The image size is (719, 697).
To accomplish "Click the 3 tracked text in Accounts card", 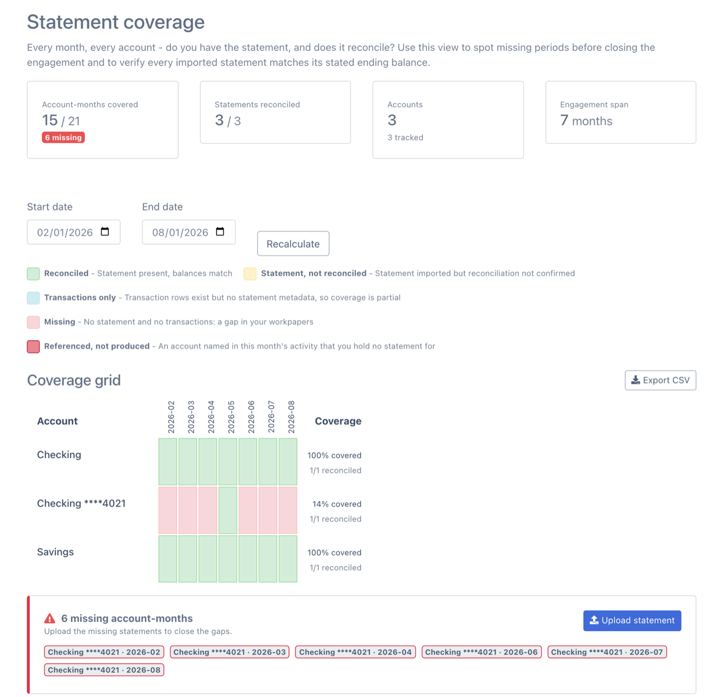I will (405, 138).
